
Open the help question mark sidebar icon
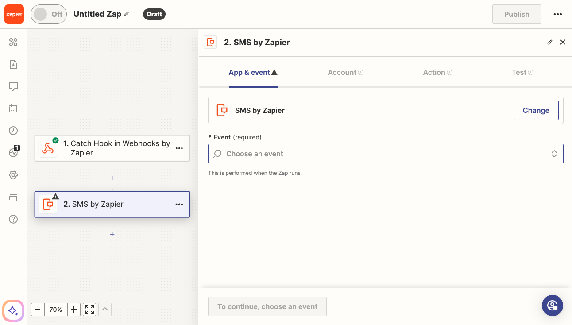tap(13, 219)
